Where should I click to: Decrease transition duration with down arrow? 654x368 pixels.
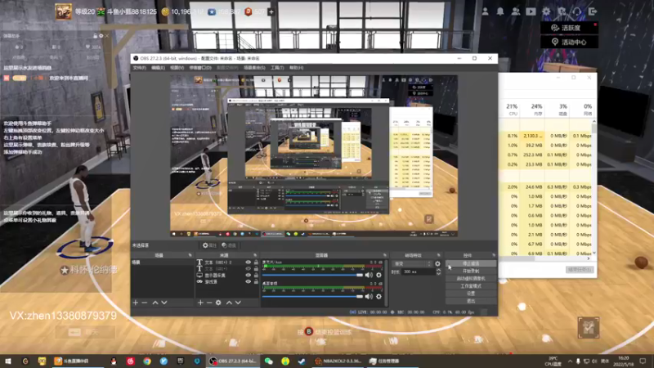click(438, 273)
